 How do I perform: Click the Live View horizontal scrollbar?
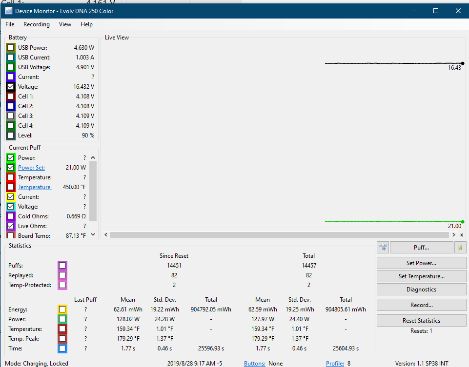[x=283, y=235]
